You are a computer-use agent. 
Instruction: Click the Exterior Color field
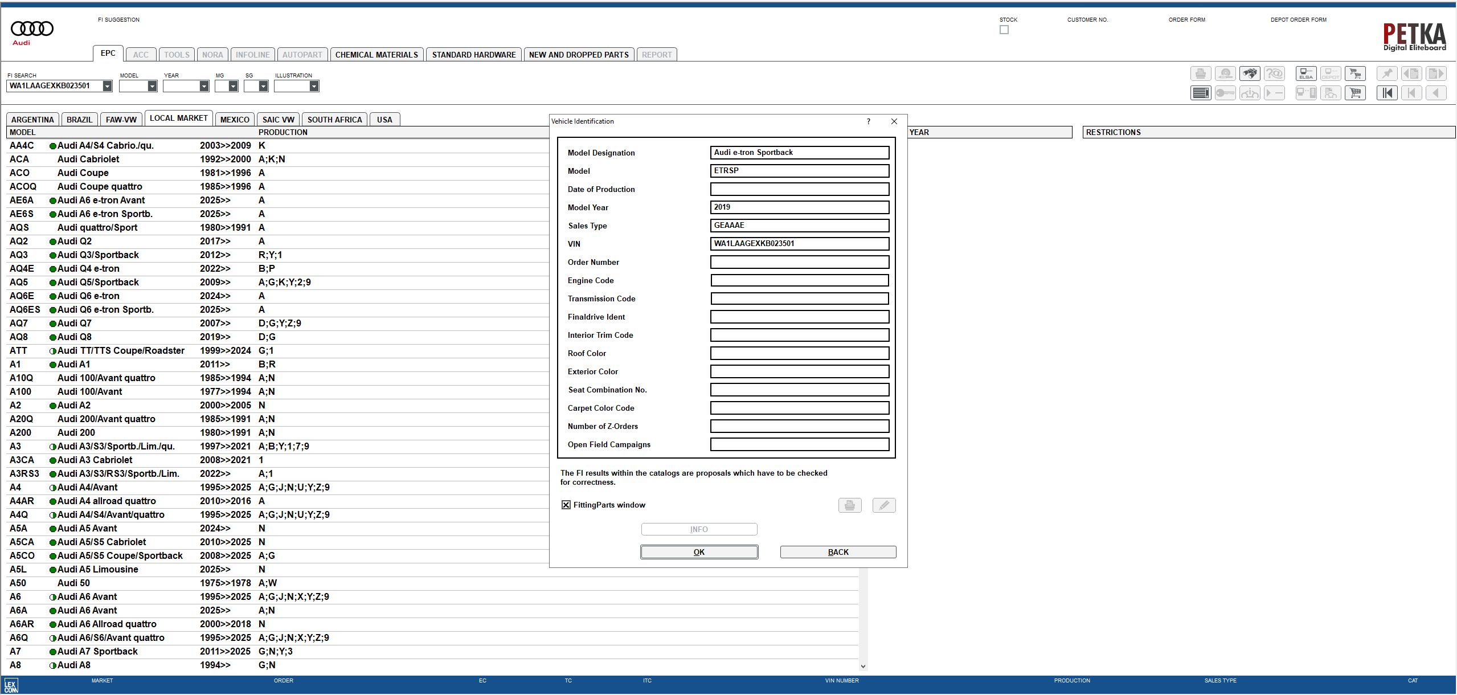pos(800,371)
